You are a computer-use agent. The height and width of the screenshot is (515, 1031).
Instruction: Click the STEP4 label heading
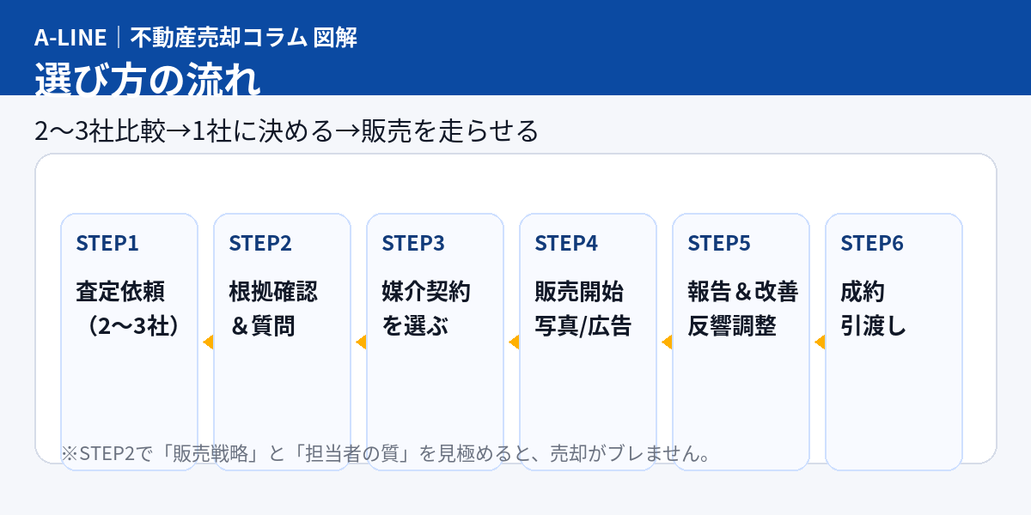[565, 243]
